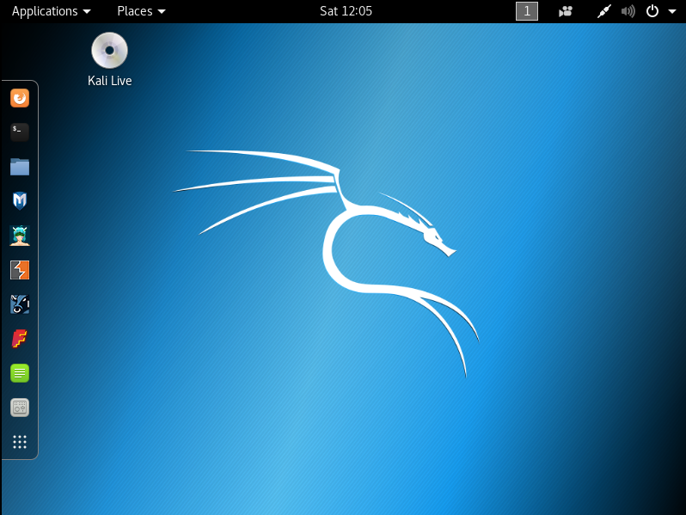
Task: Click workspace indicator 1
Action: 527,11
